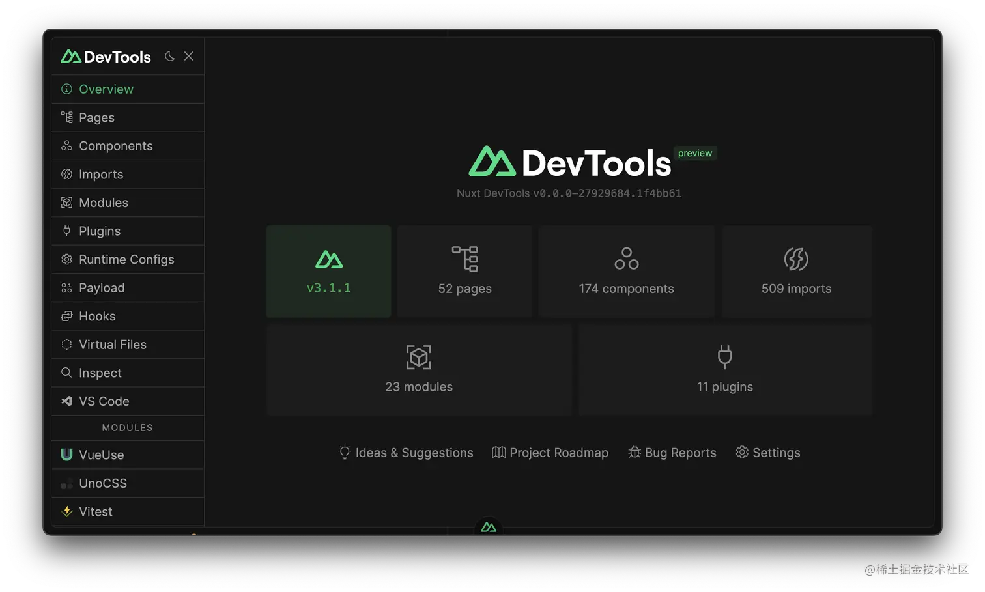This screenshot has height=592, width=985.
Task: Select the Imports tab
Action: [x=128, y=174]
